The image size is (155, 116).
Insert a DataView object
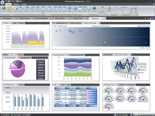27,8
